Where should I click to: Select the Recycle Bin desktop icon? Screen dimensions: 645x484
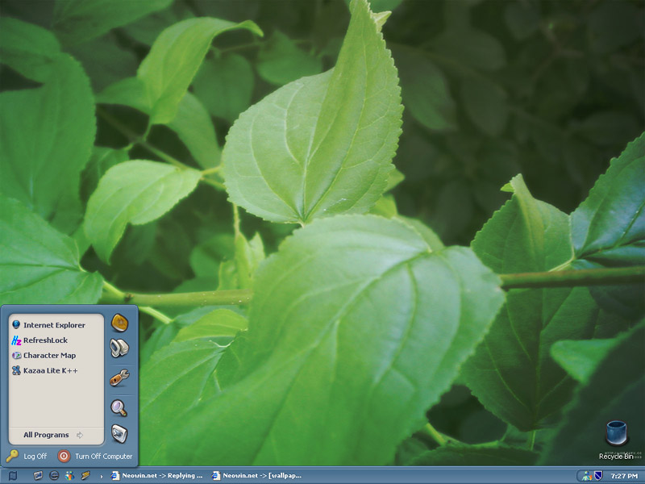[616, 440]
